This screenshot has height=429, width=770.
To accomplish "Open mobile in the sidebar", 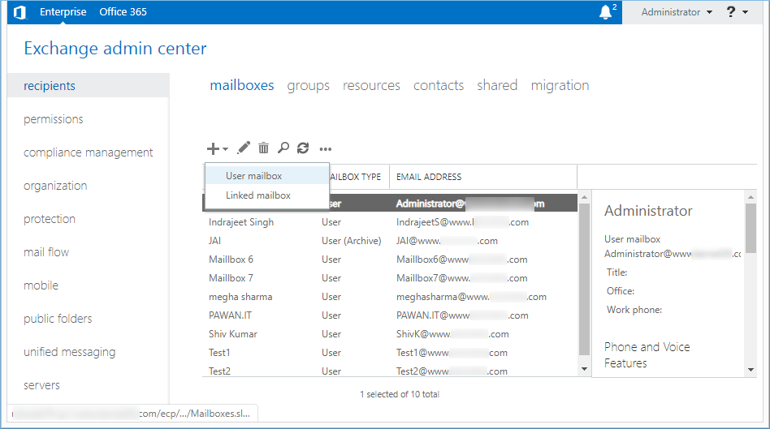I will tap(41, 285).
